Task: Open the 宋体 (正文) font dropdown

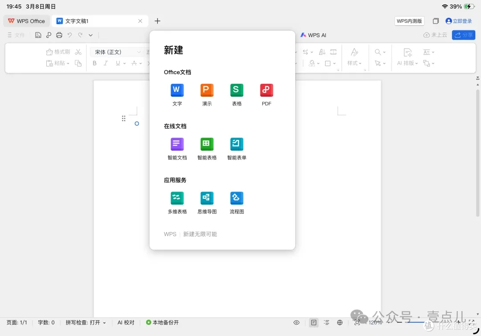Action: pos(117,52)
